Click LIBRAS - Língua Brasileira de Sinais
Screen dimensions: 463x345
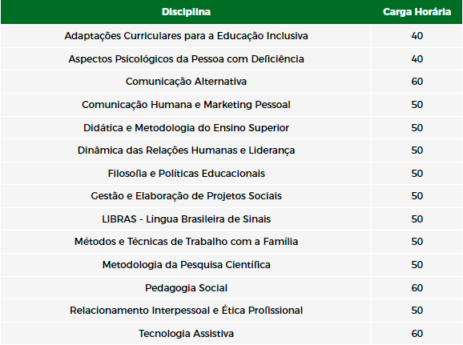pyautogui.click(x=186, y=219)
